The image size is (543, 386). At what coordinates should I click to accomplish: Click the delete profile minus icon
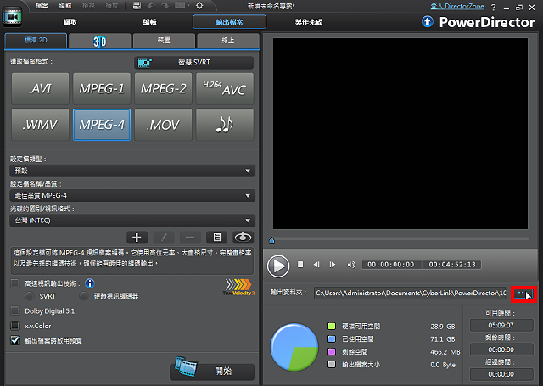190,238
